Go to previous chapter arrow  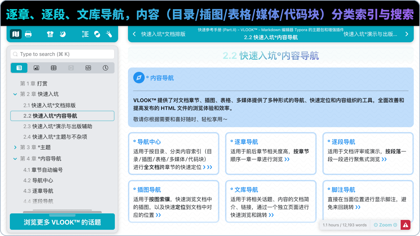(x=134, y=34)
